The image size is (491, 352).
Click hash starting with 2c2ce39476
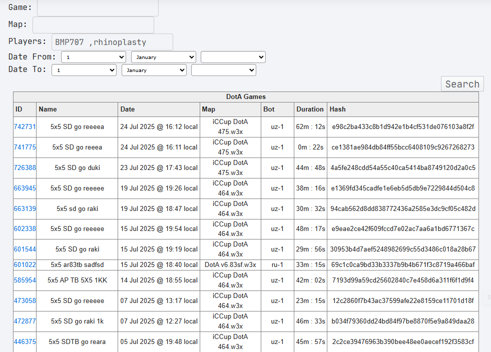coord(403,341)
